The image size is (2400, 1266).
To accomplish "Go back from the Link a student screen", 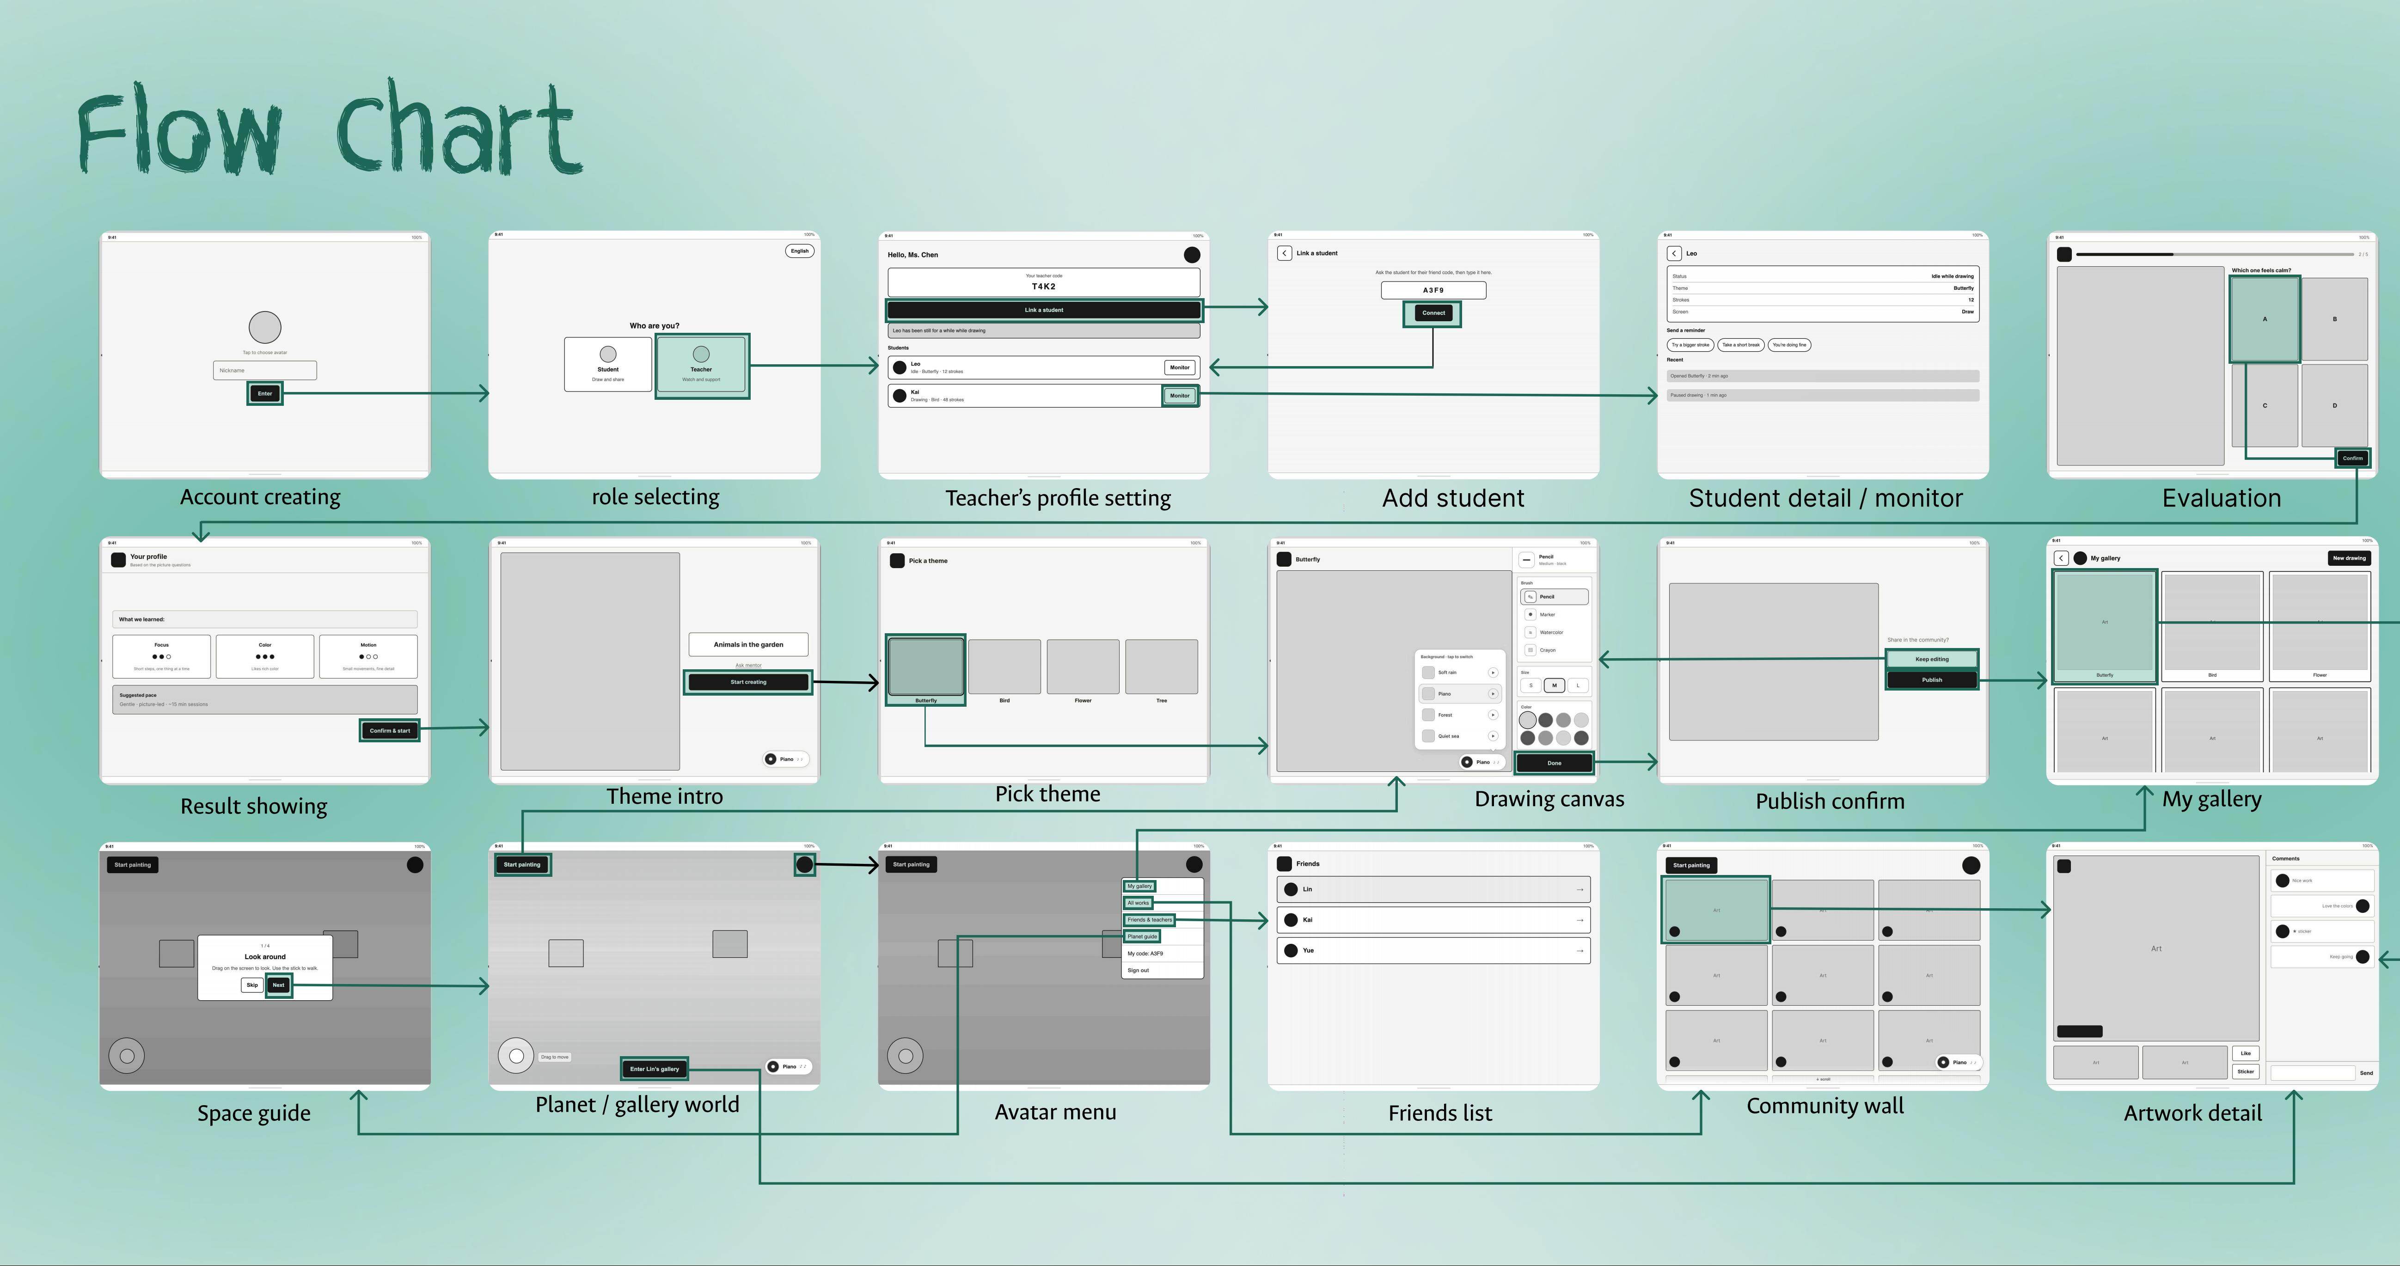I will (1284, 253).
